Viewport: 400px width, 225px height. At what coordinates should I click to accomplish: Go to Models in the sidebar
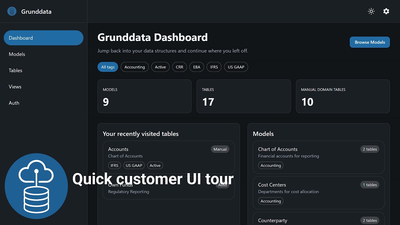tap(43, 54)
